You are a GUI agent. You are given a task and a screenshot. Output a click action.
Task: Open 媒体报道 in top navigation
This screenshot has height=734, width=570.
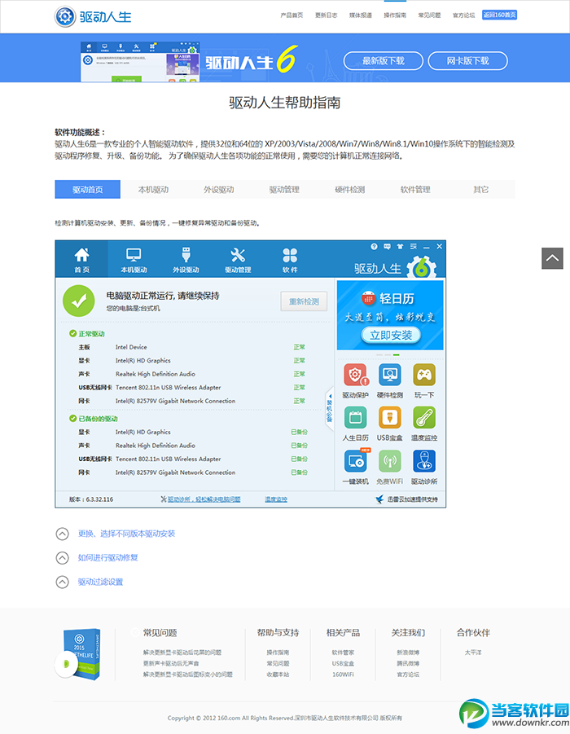(x=361, y=15)
